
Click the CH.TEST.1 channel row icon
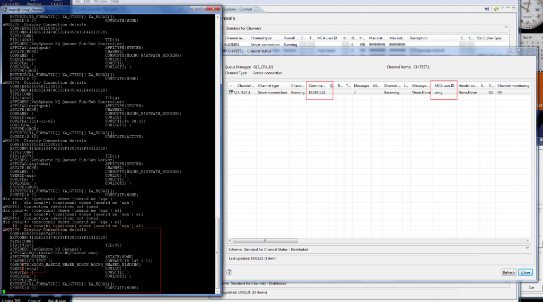(x=231, y=92)
